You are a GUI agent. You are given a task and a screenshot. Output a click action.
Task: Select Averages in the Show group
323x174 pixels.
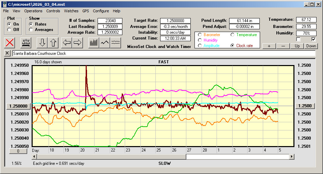[x=31, y=30]
